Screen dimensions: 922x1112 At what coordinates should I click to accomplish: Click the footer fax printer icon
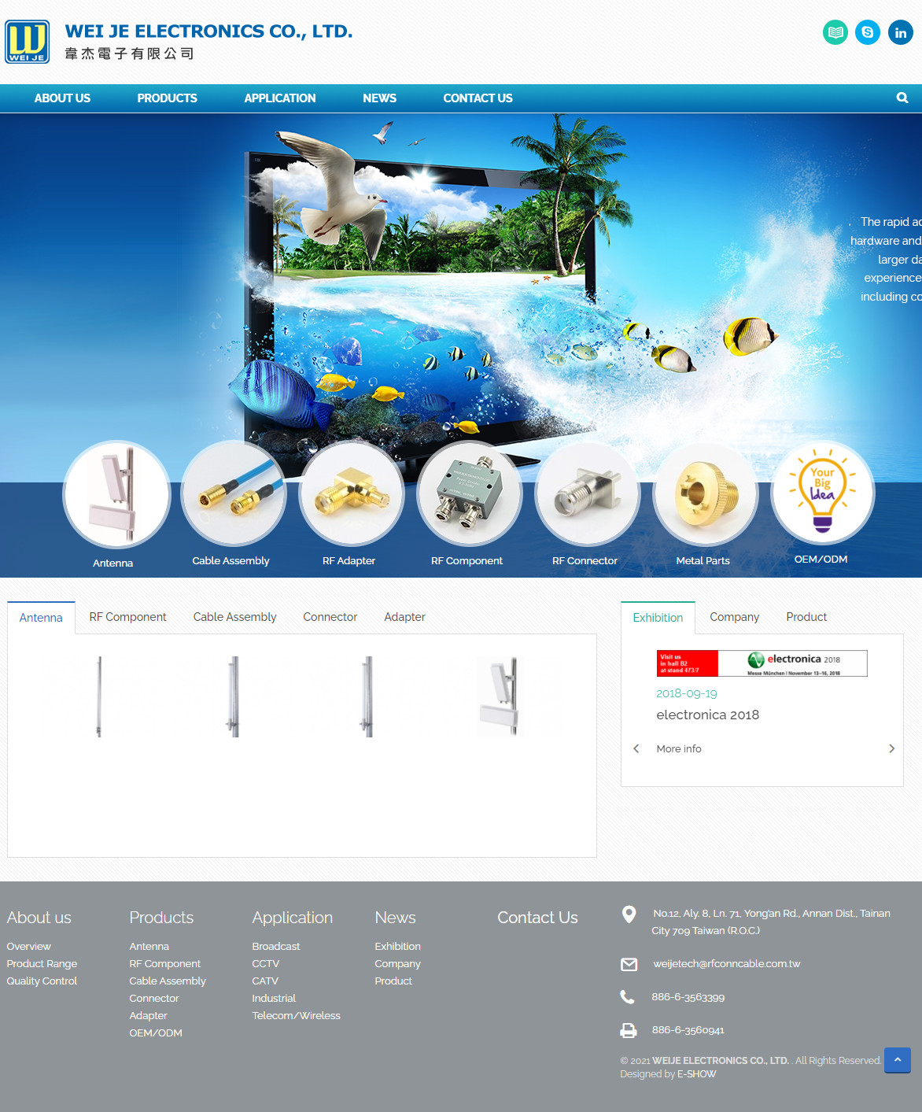[x=629, y=1030]
